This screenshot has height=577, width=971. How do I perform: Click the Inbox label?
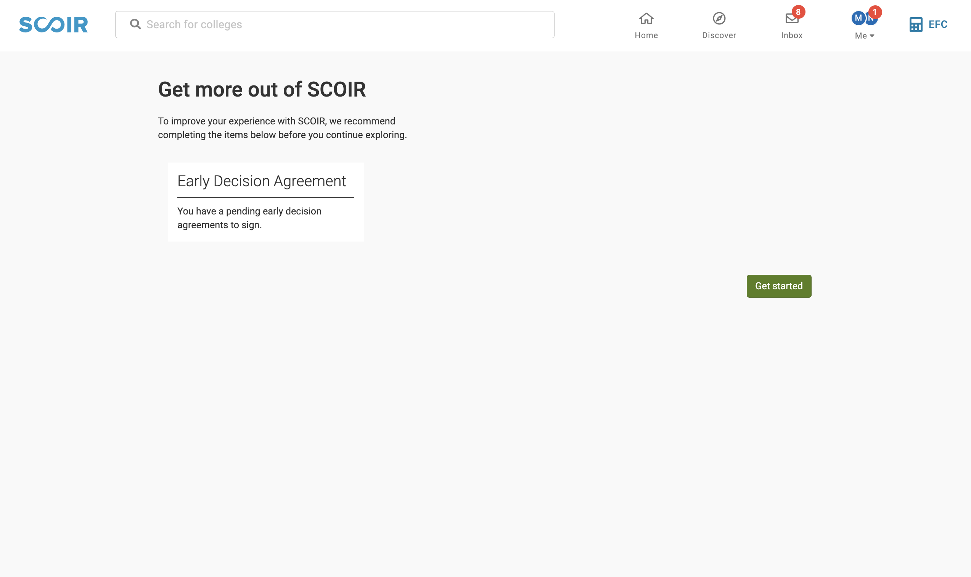pyautogui.click(x=791, y=35)
